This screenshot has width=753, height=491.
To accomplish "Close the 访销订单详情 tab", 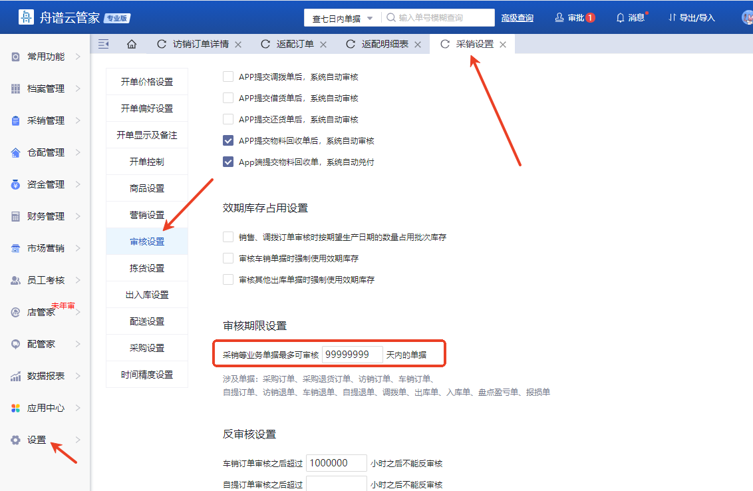I will pyautogui.click(x=238, y=45).
